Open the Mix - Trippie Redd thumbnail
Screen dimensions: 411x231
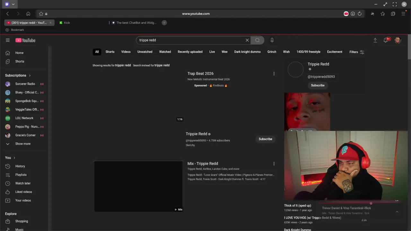(138, 186)
